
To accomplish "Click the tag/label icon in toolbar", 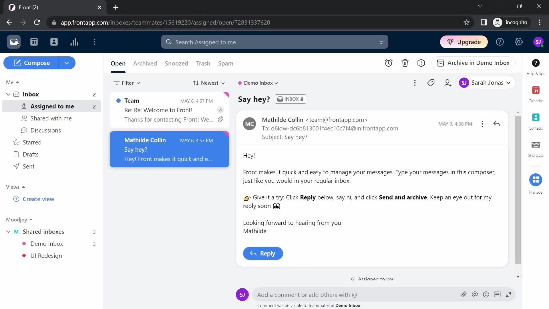I will tap(431, 83).
